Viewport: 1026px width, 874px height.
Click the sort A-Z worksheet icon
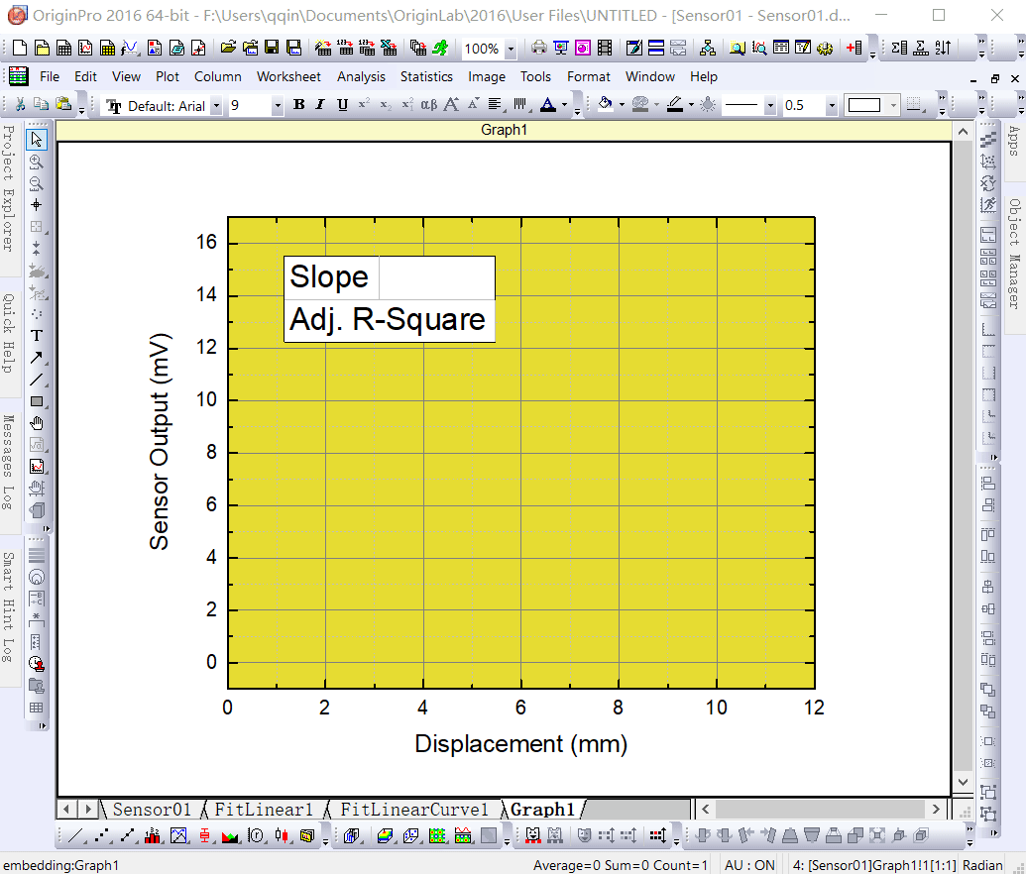(x=943, y=48)
